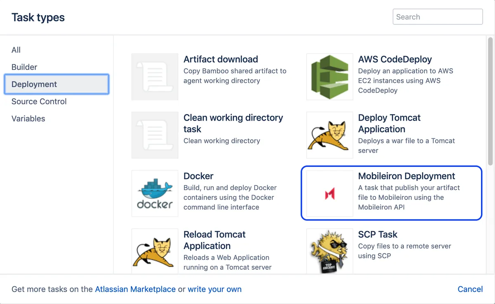
Task: Click 'Clean working directory' description under title
Action: [x=222, y=140]
